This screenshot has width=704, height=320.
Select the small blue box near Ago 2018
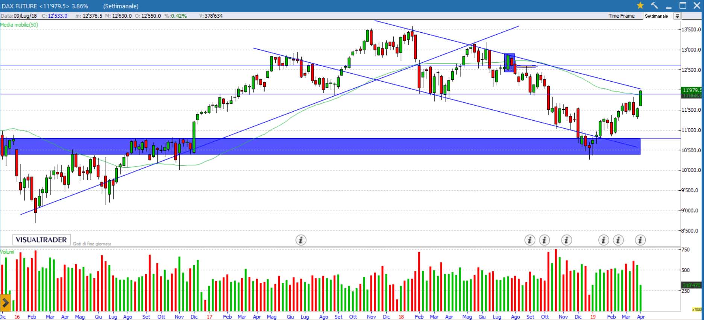[x=510, y=63]
